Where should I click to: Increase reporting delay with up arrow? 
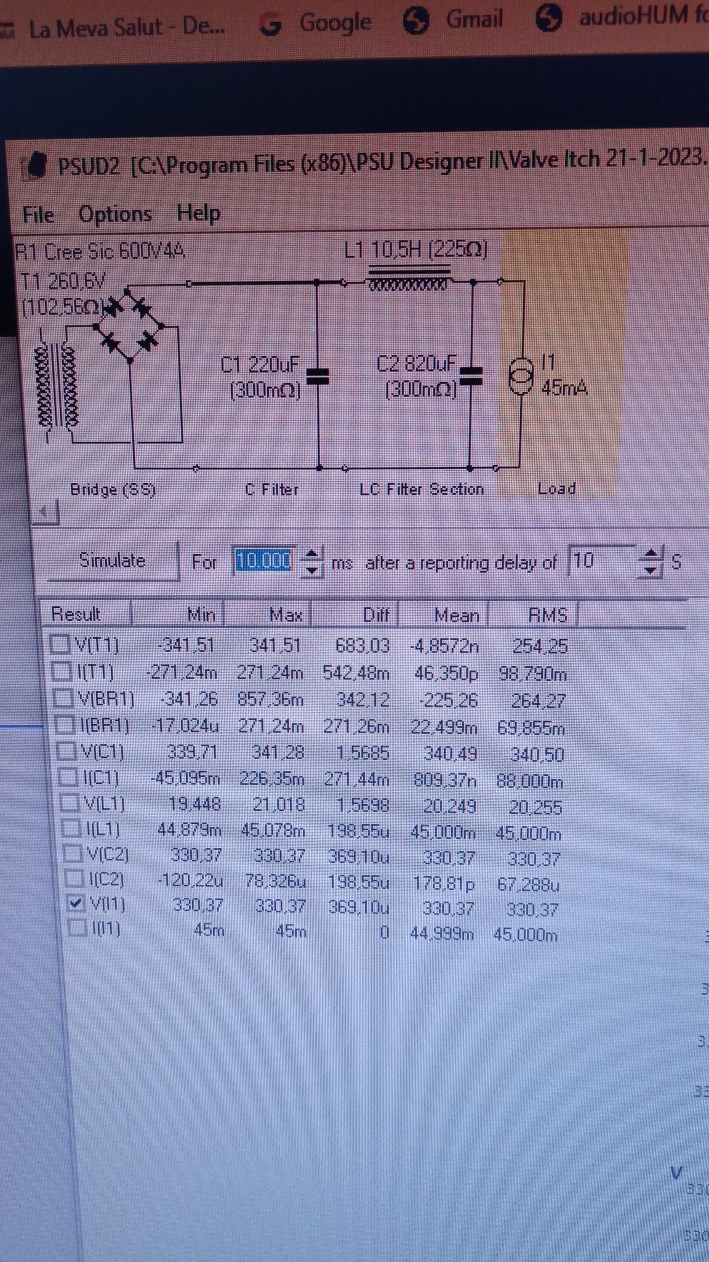pyautogui.click(x=650, y=553)
